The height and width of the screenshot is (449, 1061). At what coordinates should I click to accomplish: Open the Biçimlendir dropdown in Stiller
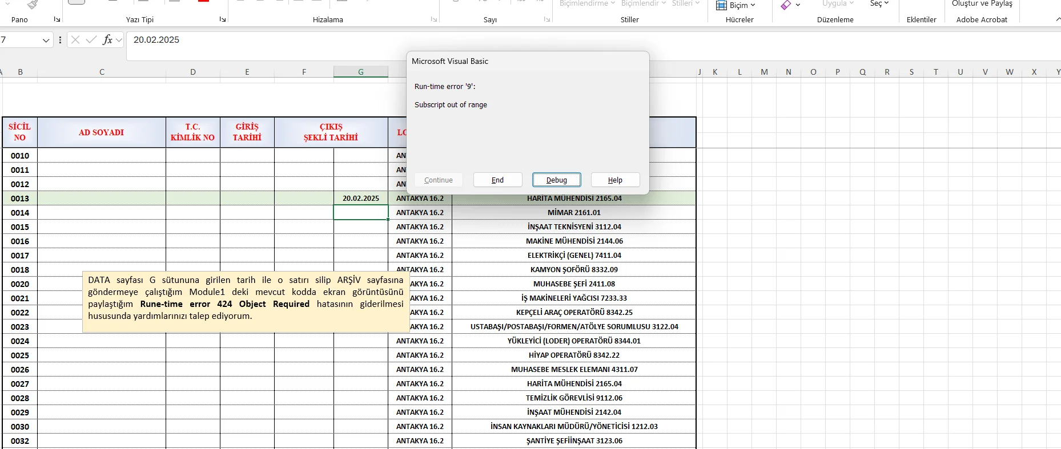pyautogui.click(x=644, y=3)
